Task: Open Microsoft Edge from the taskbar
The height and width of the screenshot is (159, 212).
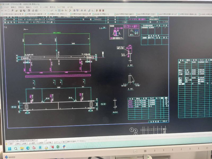Action: [x=28, y=148]
